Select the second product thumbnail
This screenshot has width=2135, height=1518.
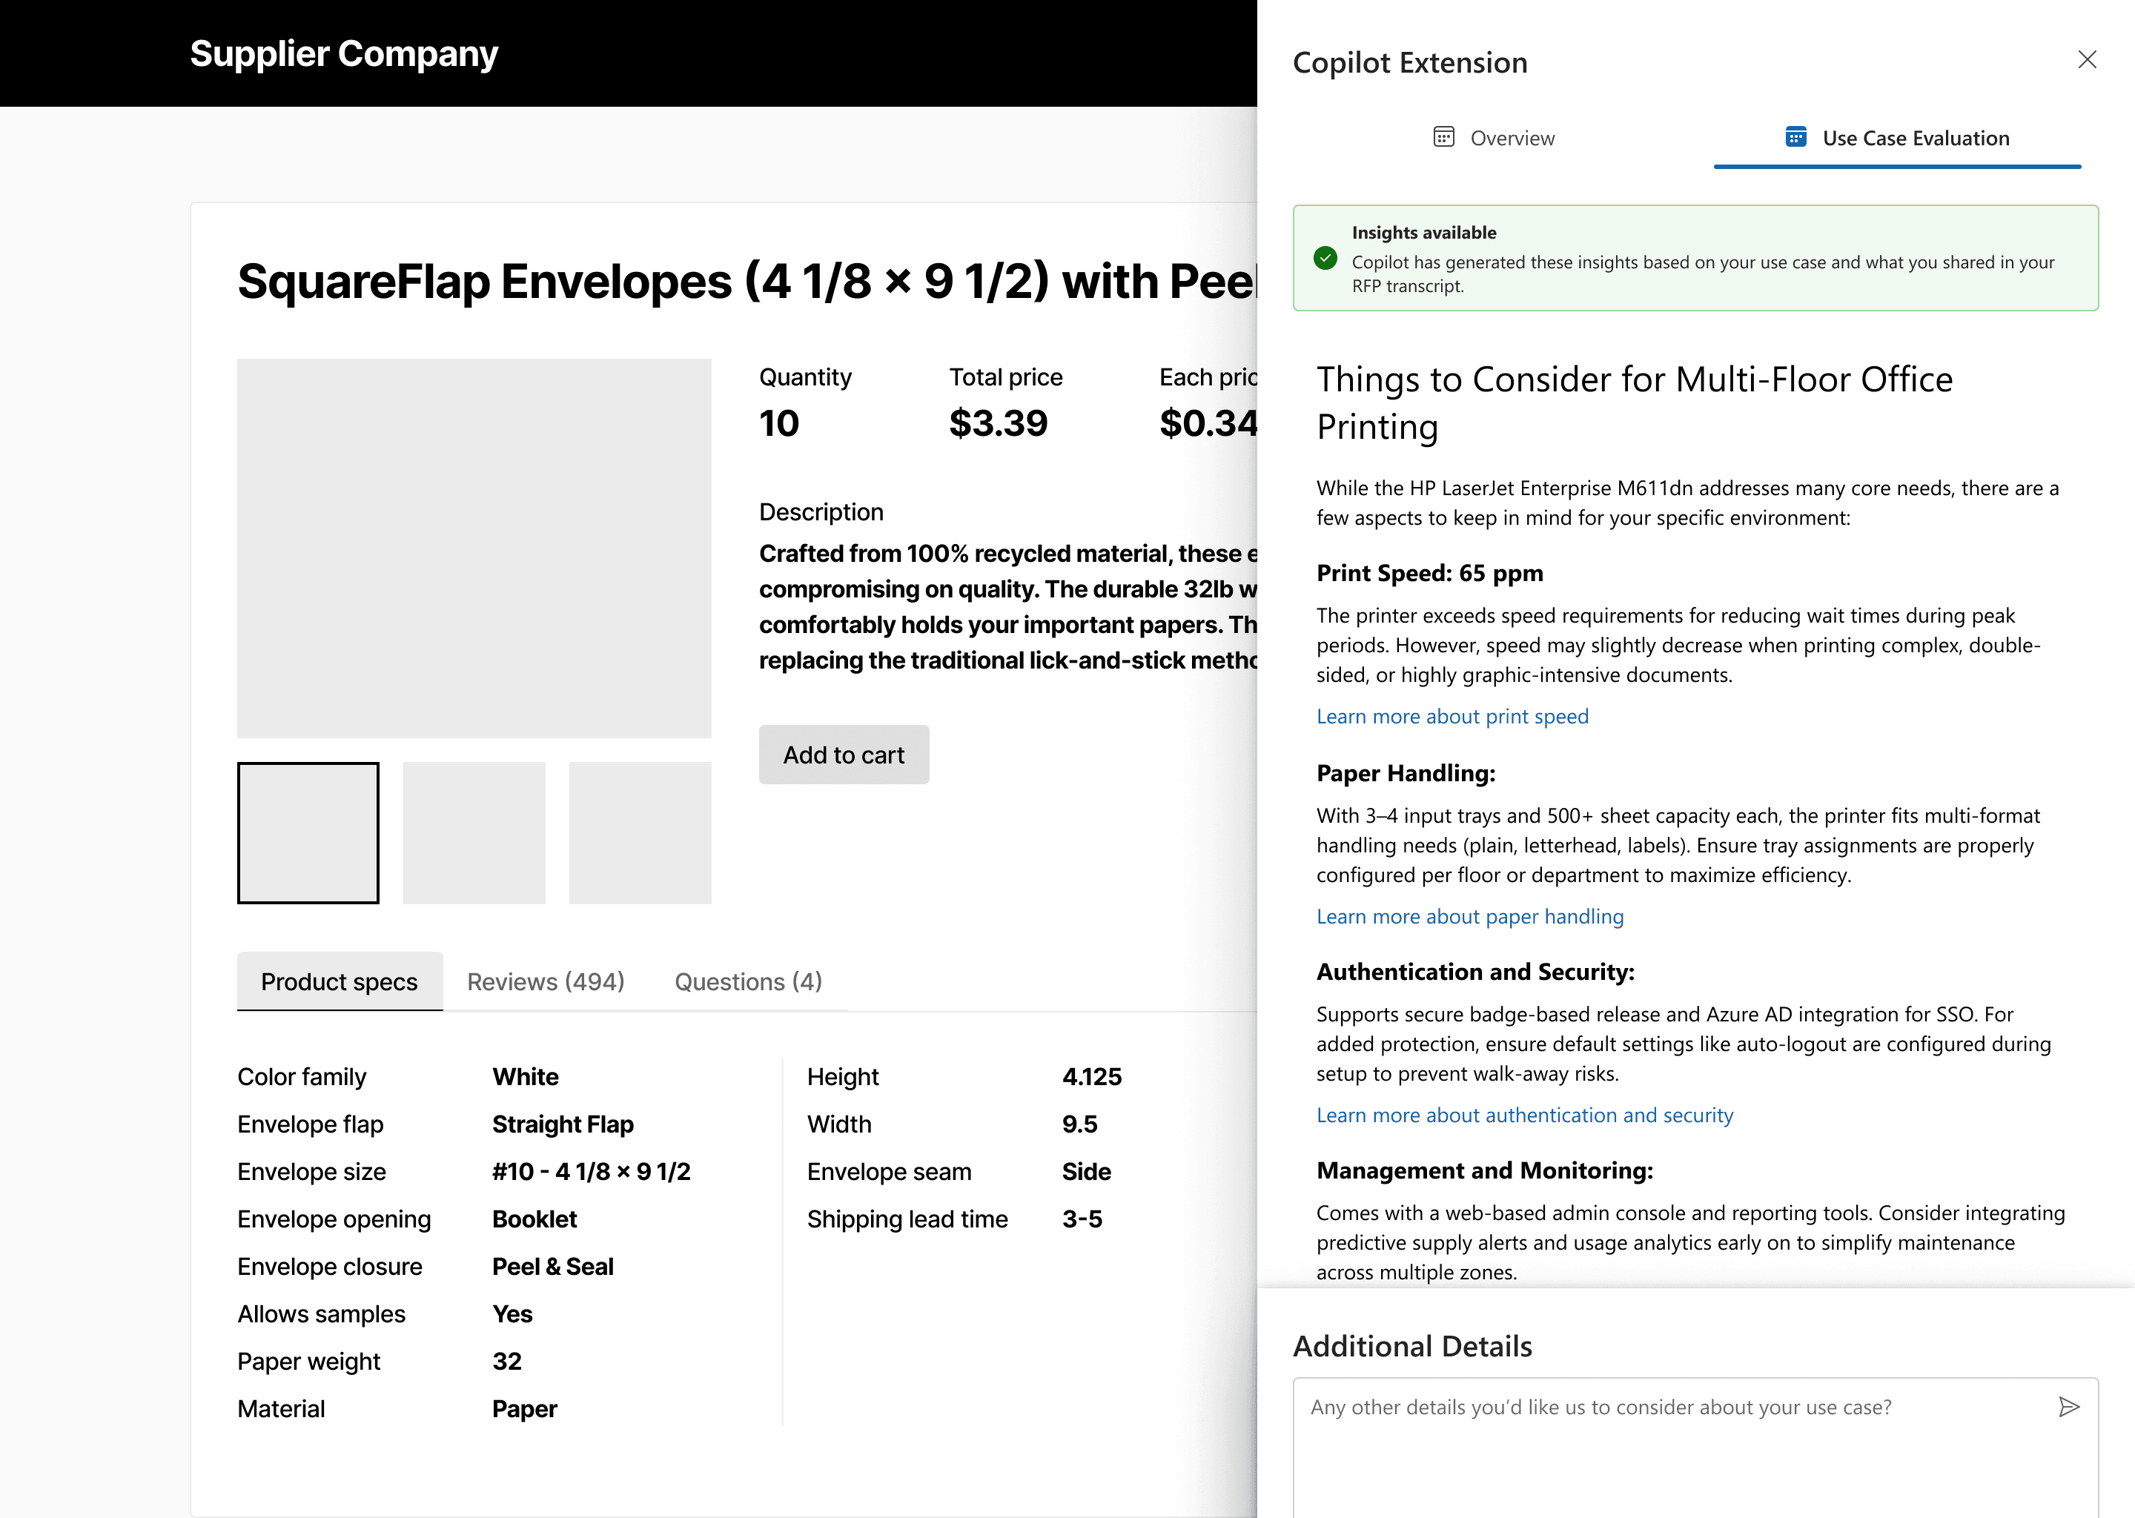474,833
